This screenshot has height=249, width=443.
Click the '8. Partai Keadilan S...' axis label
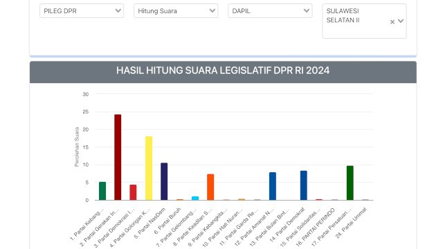pos(192,228)
